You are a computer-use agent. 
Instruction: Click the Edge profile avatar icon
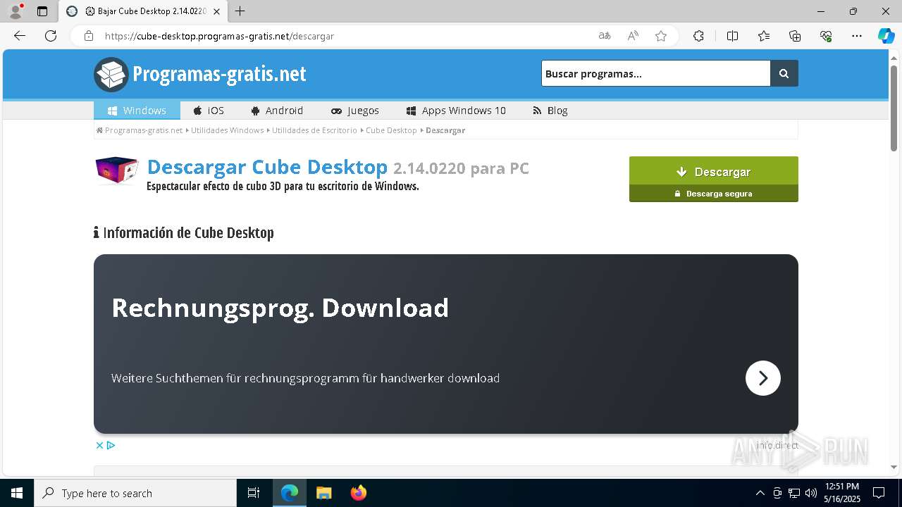(x=15, y=11)
